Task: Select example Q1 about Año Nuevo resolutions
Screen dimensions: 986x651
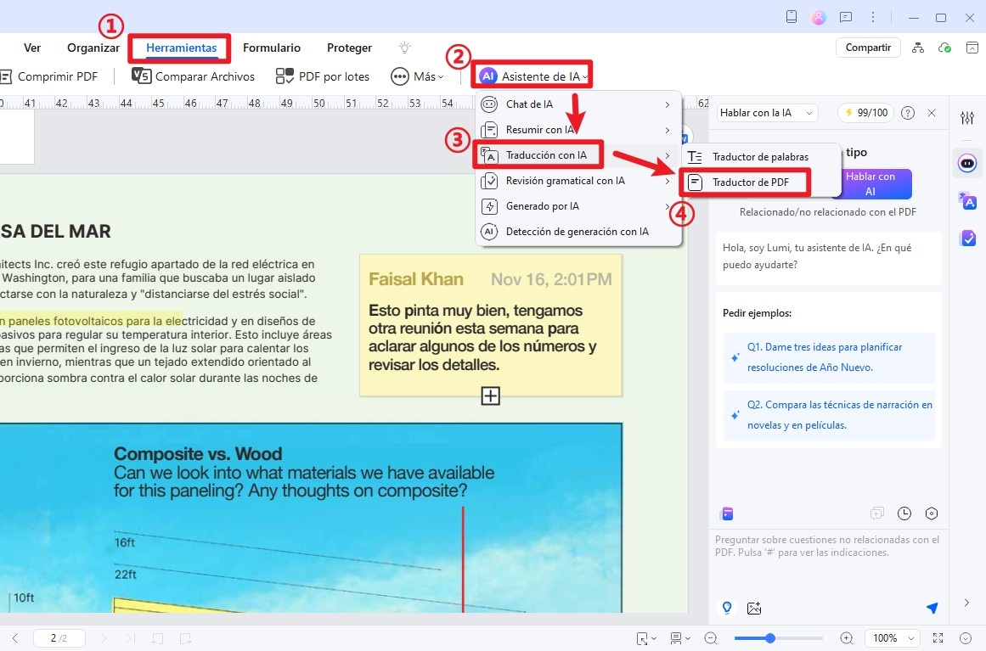Action: pos(829,357)
